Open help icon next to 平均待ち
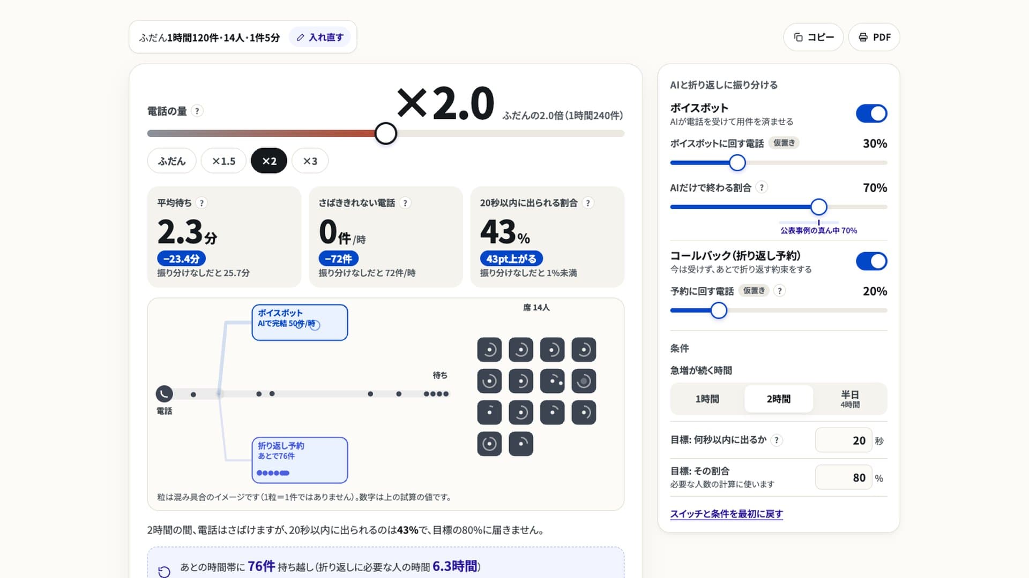This screenshot has height=578, width=1029. tap(202, 203)
